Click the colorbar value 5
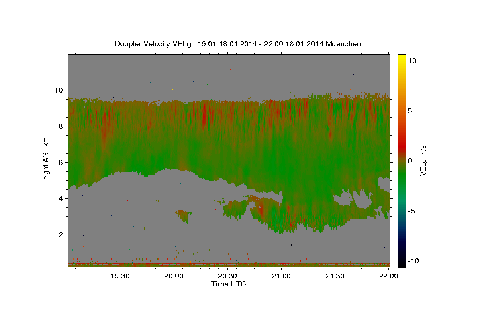482x321 pixels. [411, 111]
